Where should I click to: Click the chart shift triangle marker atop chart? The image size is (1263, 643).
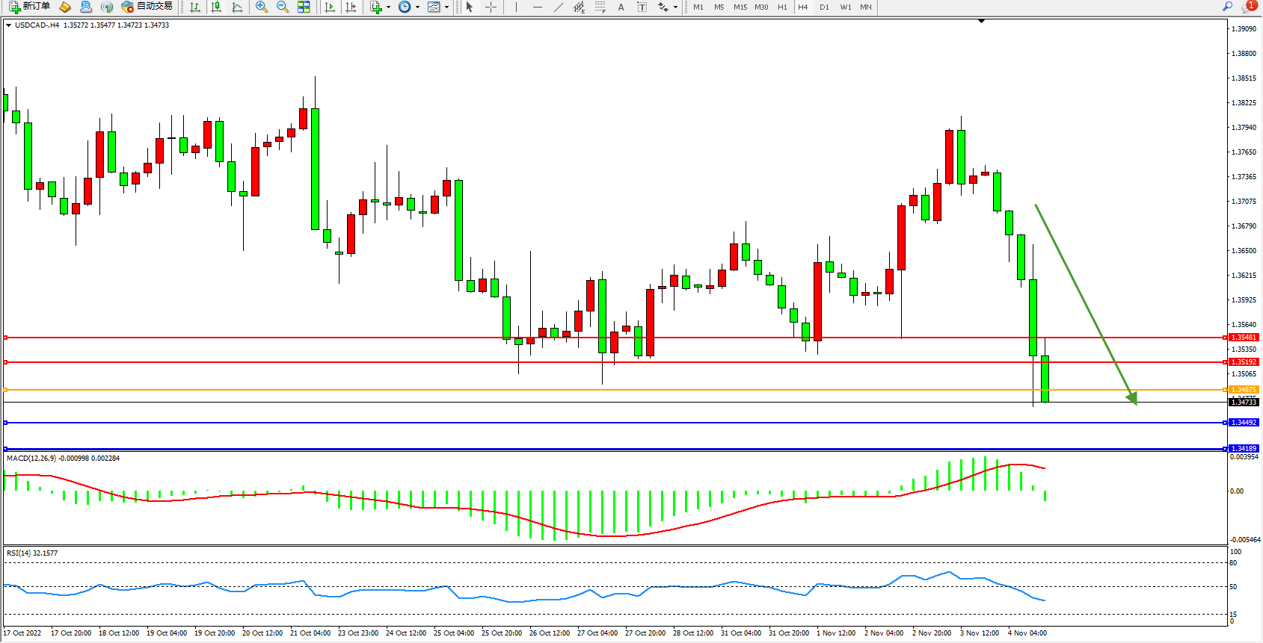(x=982, y=21)
